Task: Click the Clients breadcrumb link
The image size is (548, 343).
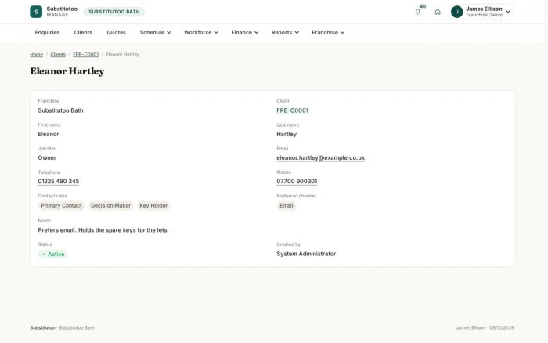Action: (x=58, y=55)
